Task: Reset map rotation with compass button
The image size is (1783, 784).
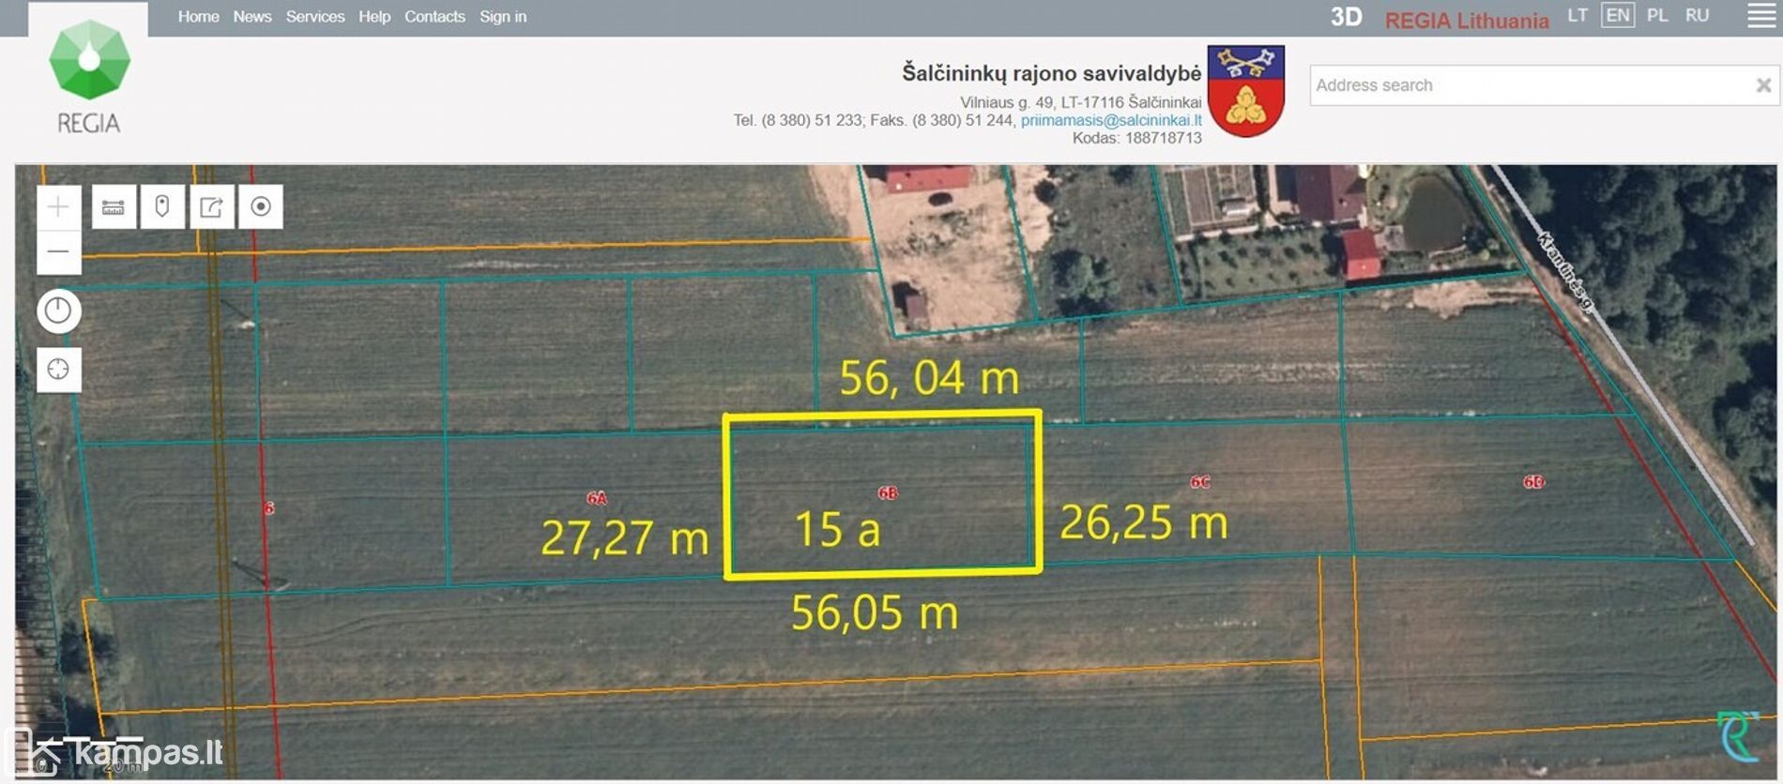Action: tap(58, 310)
